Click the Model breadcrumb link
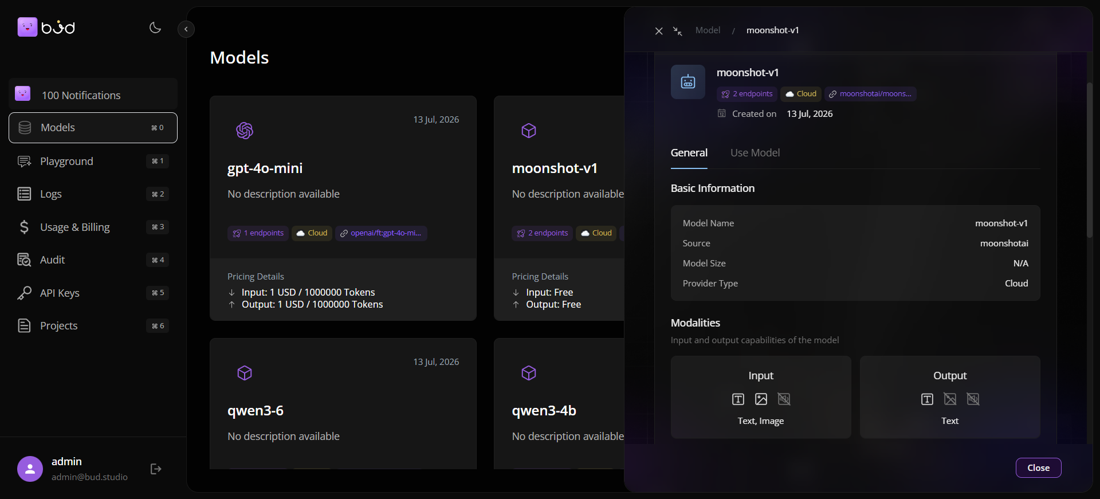The image size is (1100, 499). pos(708,30)
